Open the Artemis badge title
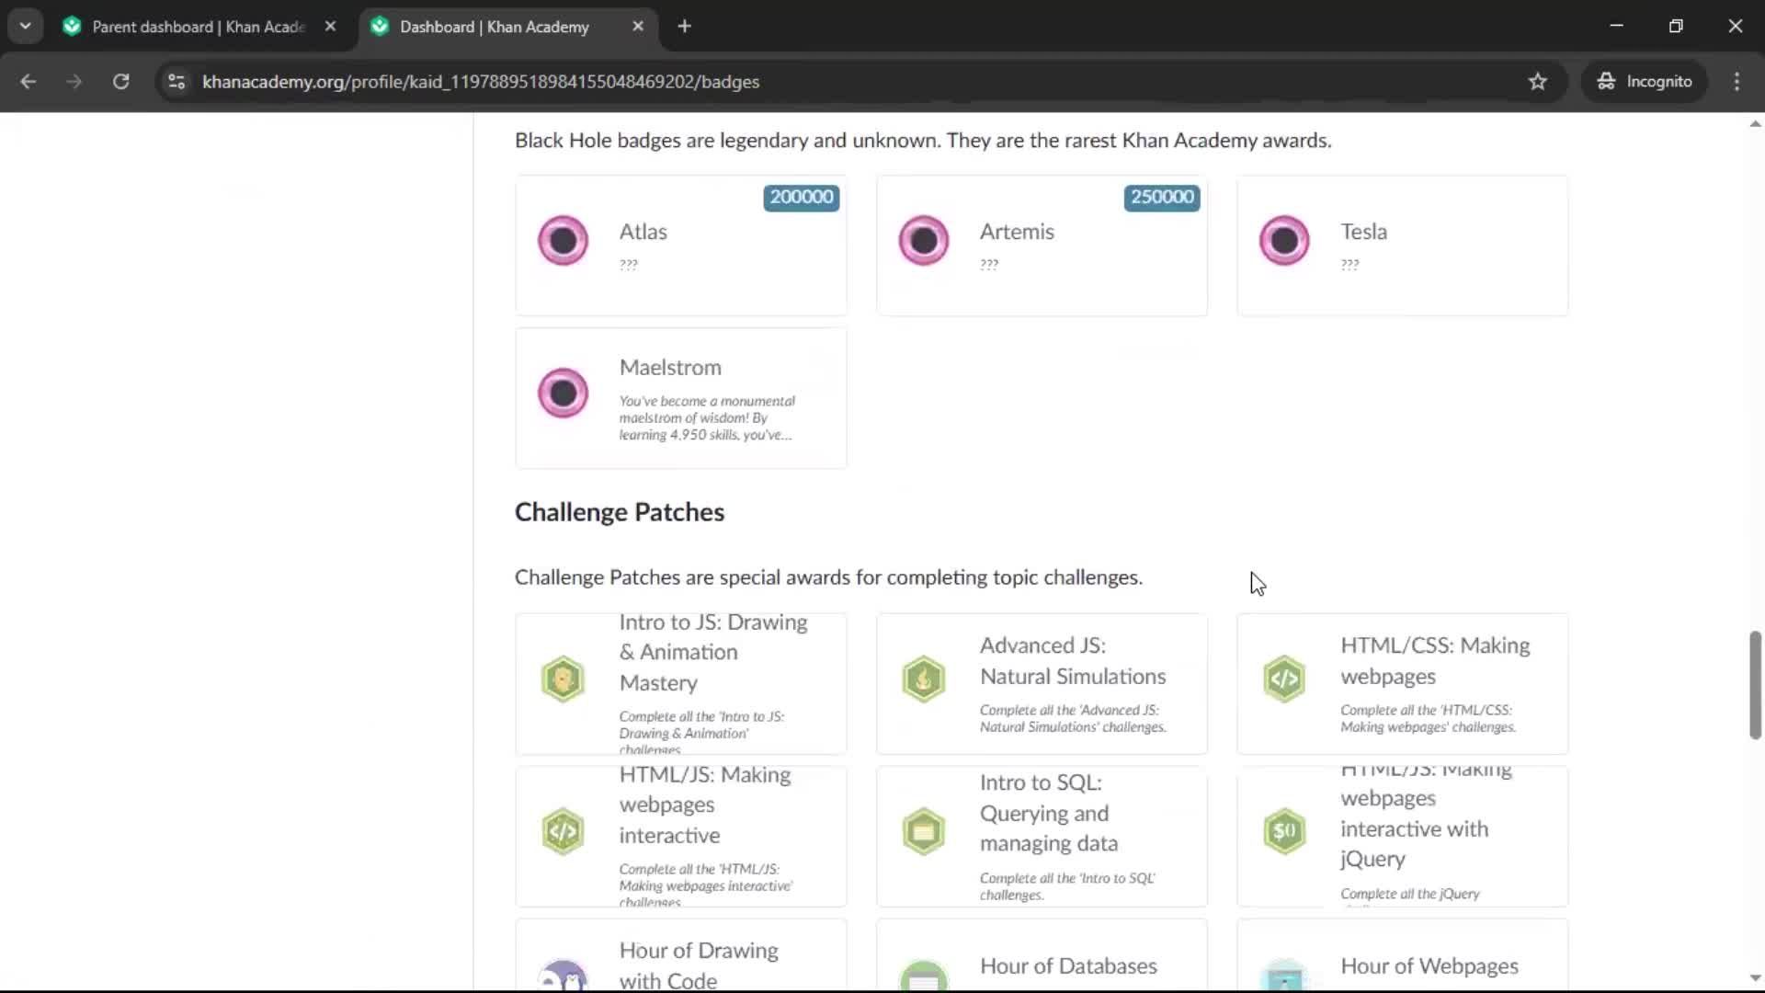 tap(1017, 232)
